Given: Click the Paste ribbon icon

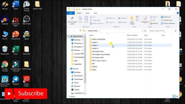Looking at the screenshot, I should coord(86,20).
